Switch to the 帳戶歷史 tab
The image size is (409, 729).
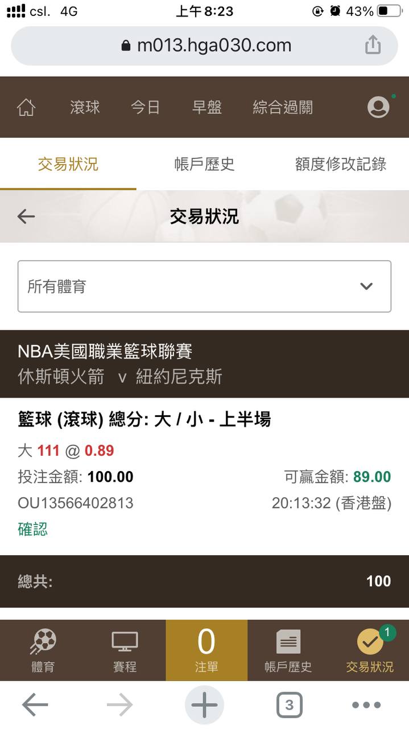click(x=204, y=165)
